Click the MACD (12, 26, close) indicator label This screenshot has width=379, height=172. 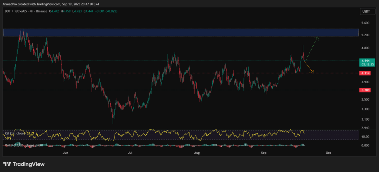point(20,145)
